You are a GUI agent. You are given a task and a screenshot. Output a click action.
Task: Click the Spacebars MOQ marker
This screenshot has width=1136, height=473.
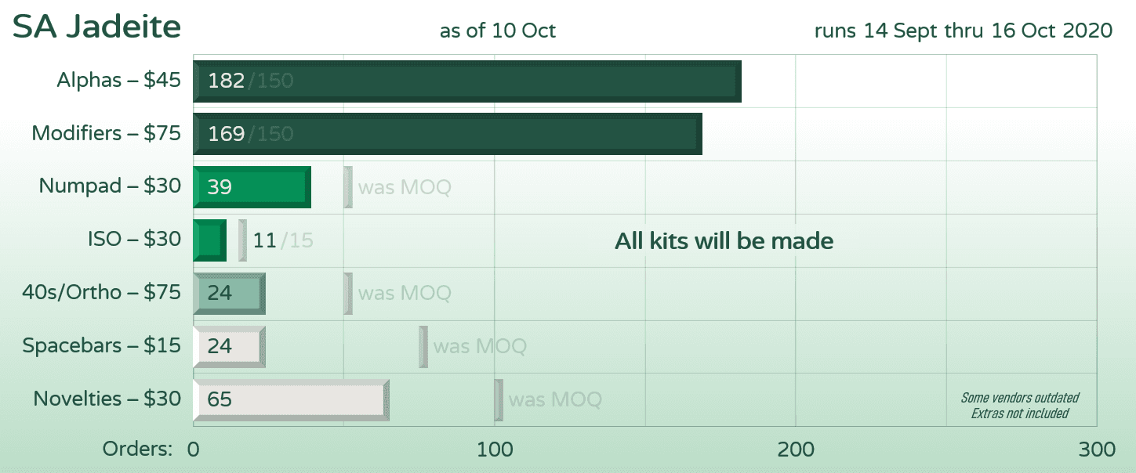click(423, 346)
